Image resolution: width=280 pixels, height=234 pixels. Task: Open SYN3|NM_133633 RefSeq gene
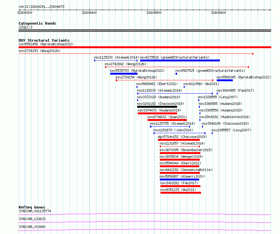point(32,219)
